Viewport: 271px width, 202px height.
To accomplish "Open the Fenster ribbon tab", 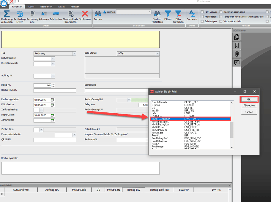I will click(x=75, y=7).
